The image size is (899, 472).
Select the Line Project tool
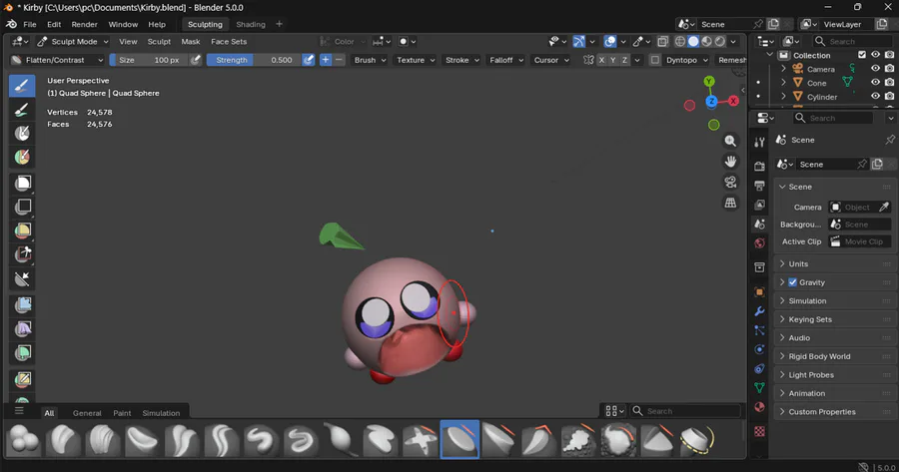[x=22, y=278]
